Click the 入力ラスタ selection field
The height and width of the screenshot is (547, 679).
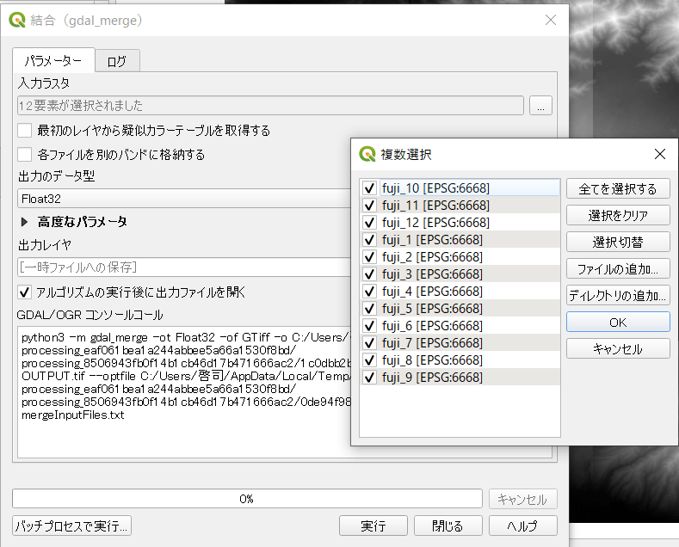pos(270,106)
